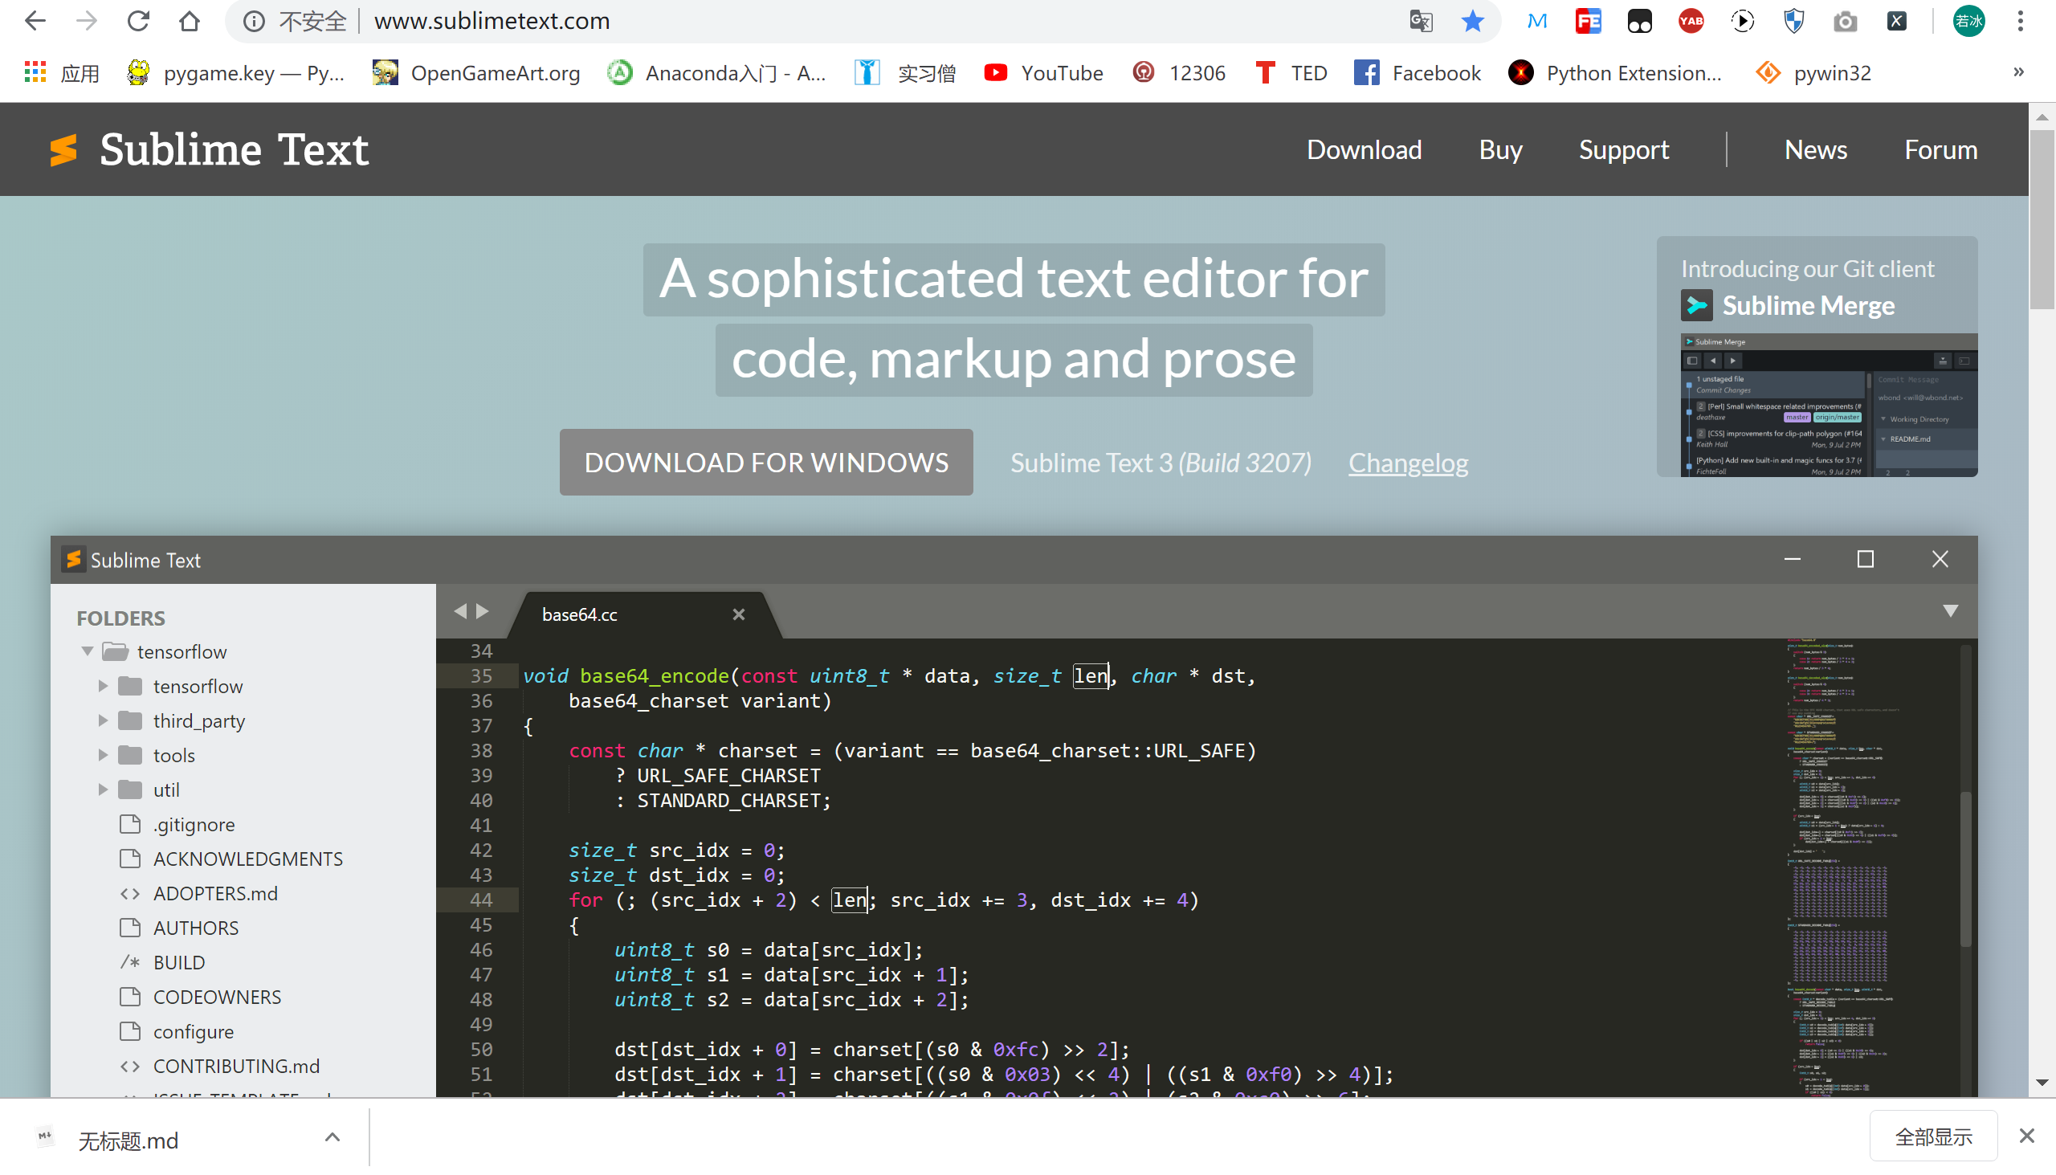The height and width of the screenshot is (1175, 2056).
Task: Open the pywin32 bookmark
Action: click(x=1813, y=72)
